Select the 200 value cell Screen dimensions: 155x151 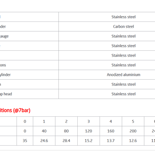(x=133, y=131)
